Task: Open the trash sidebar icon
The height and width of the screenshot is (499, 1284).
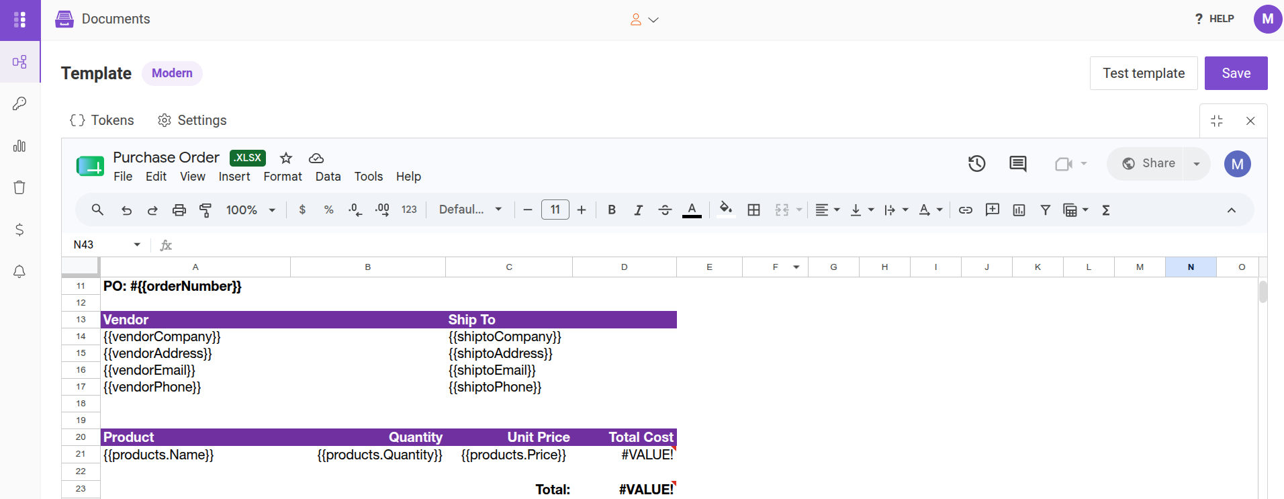Action: pyautogui.click(x=19, y=187)
